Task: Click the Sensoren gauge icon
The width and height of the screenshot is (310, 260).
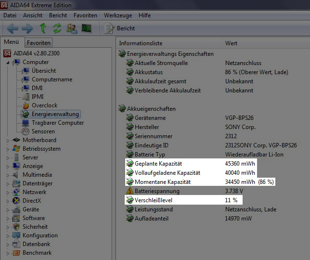Action: click(26, 131)
